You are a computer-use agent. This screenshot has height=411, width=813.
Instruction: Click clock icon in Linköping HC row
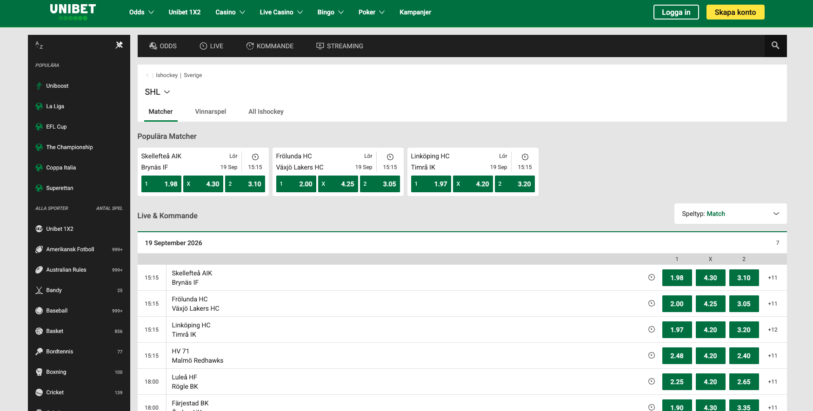[x=652, y=329]
